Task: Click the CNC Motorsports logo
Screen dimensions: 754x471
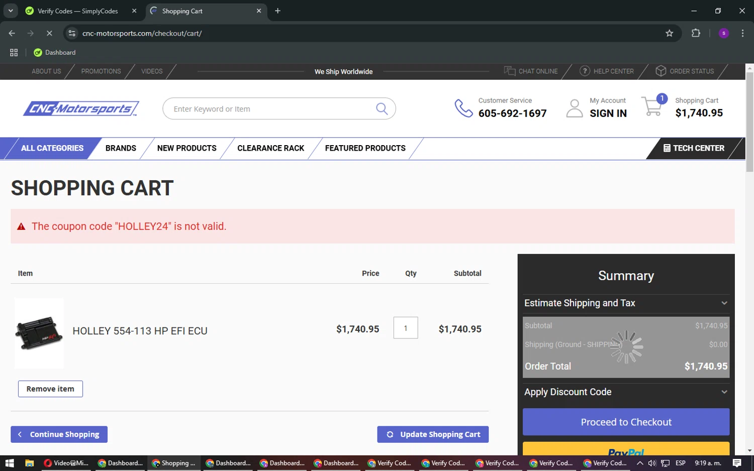Action: pyautogui.click(x=81, y=108)
